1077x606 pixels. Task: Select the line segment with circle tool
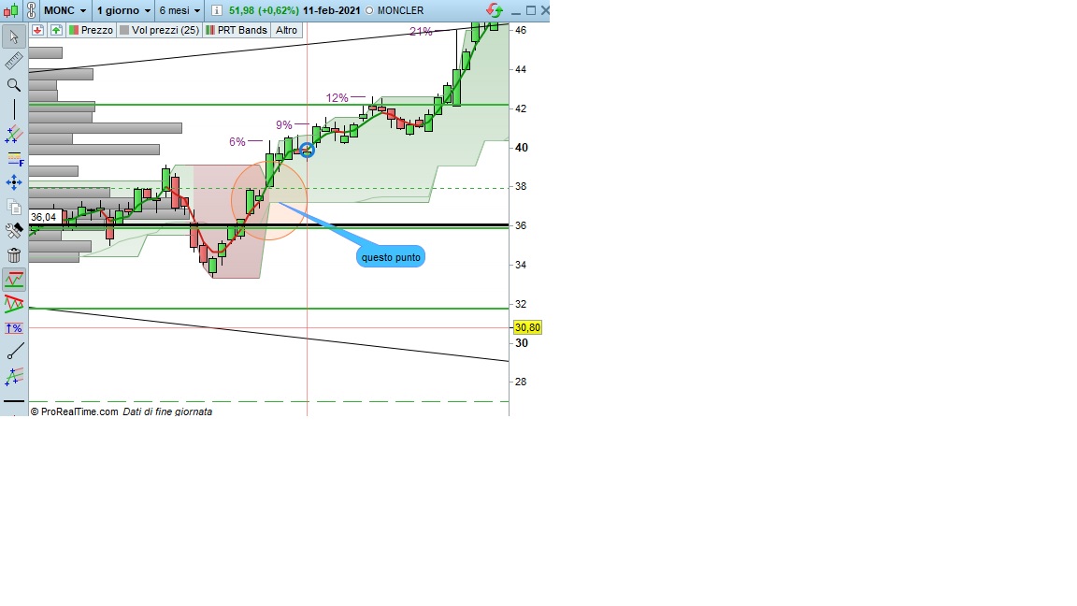tap(14, 352)
